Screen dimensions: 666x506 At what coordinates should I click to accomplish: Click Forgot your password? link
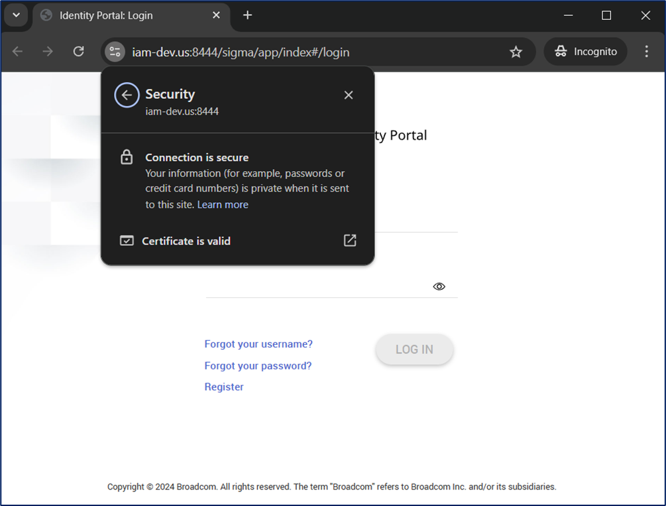(x=258, y=365)
